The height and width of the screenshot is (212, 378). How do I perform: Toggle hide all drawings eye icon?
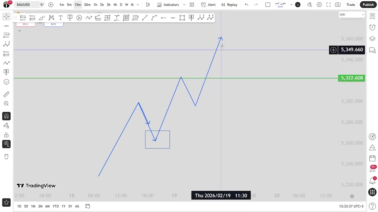tap(6, 144)
